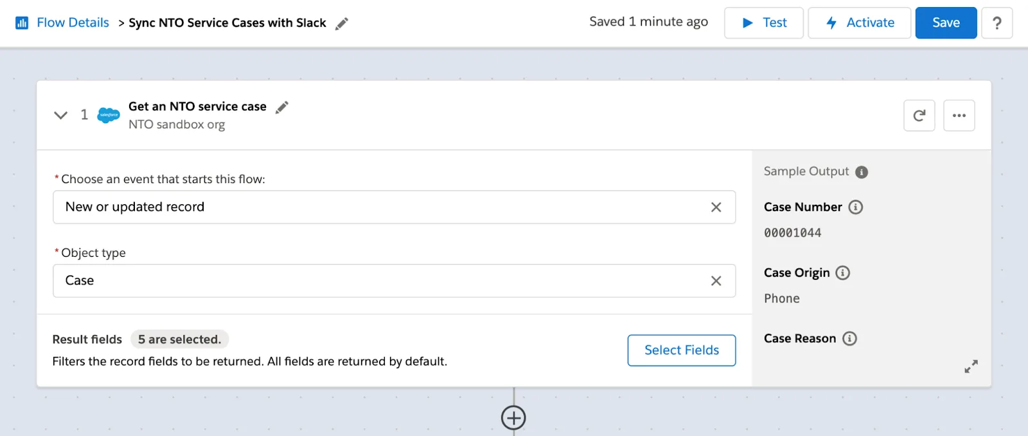Click the bar chart icon beside Flow Details

click(21, 22)
